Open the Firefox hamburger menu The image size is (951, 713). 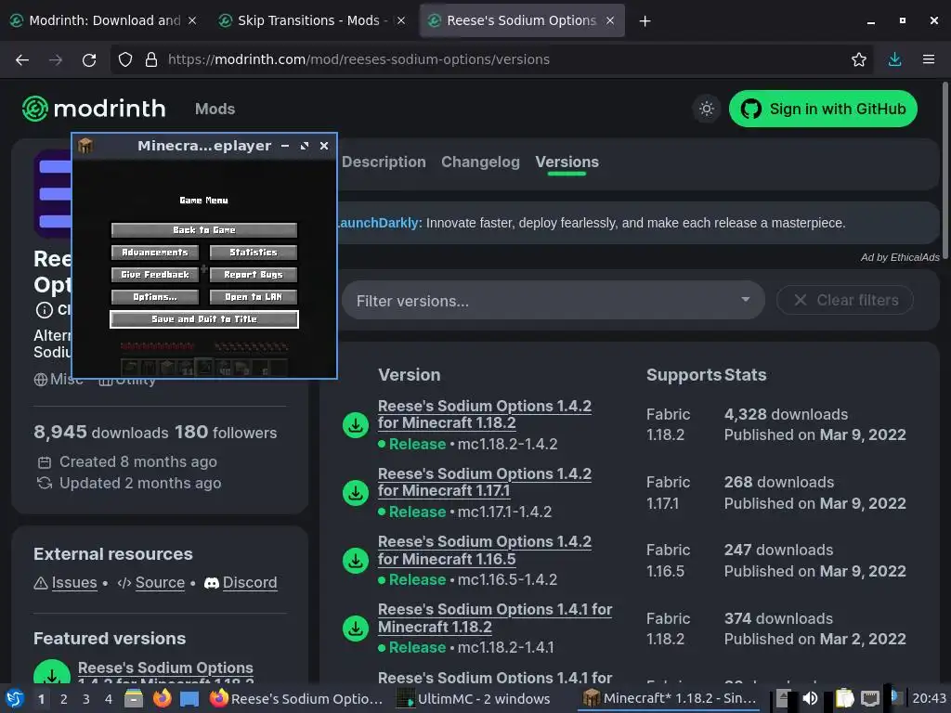pyautogui.click(x=929, y=59)
